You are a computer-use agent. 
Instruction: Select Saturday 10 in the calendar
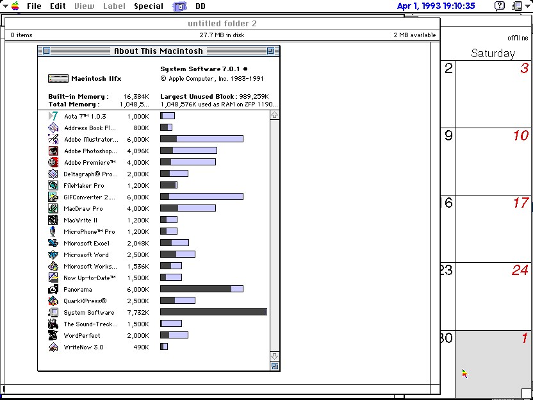[x=493, y=162]
